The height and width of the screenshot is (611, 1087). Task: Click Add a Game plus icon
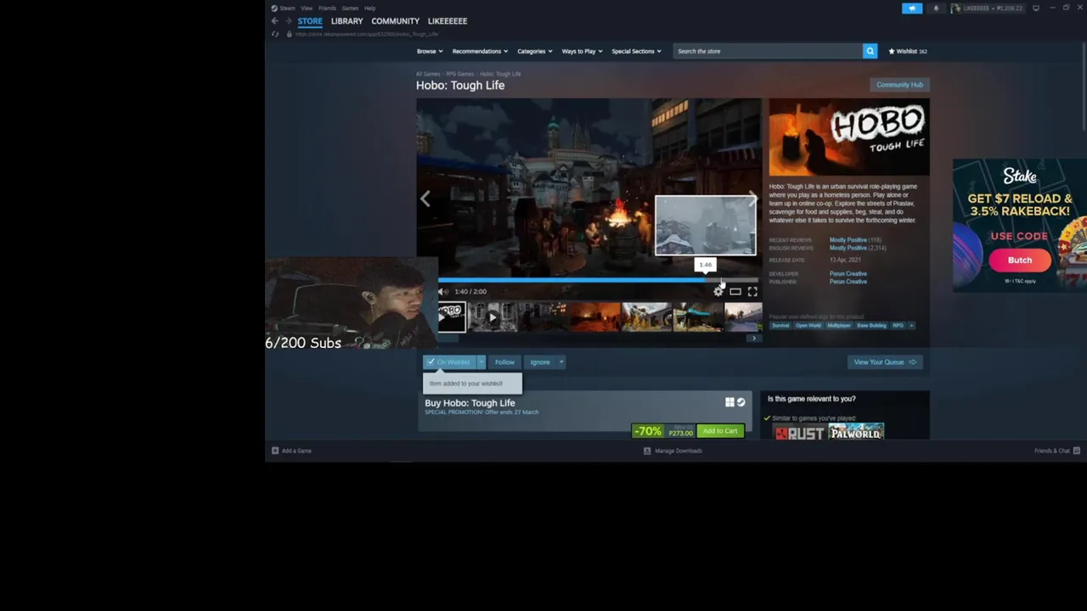(x=275, y=451)
